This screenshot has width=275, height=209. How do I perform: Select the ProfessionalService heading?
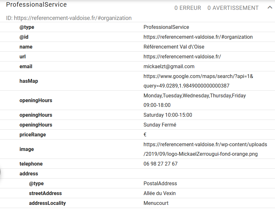36,4
